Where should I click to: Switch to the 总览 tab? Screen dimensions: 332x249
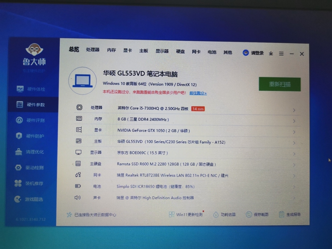tap(74, 49)
